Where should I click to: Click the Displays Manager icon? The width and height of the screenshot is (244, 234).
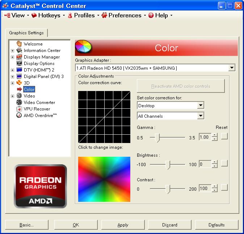click(19, 57)
